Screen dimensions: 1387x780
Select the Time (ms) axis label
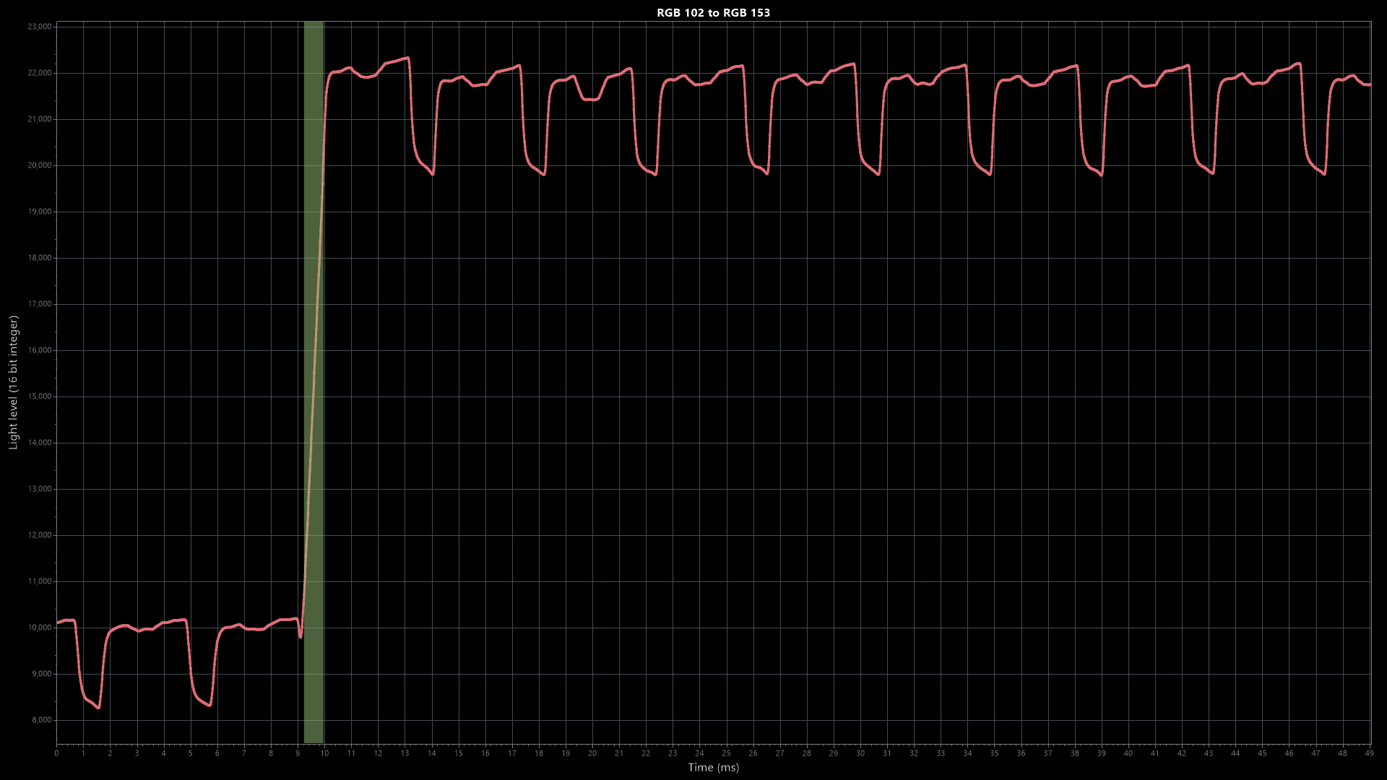pyautogui.click(x=713, y=767)
